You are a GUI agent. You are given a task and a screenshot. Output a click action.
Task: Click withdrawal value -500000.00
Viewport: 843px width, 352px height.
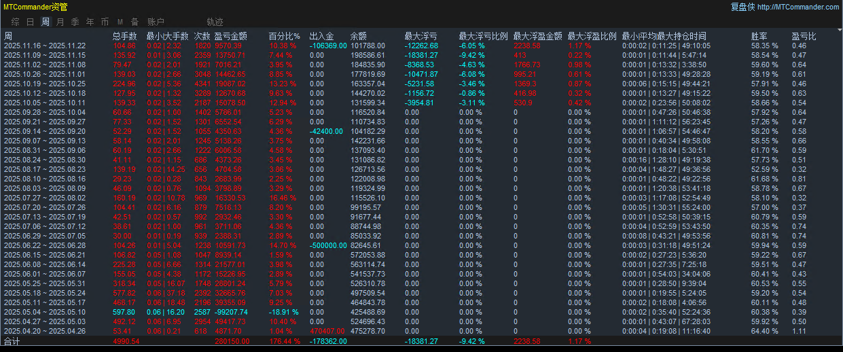[327, 245]
